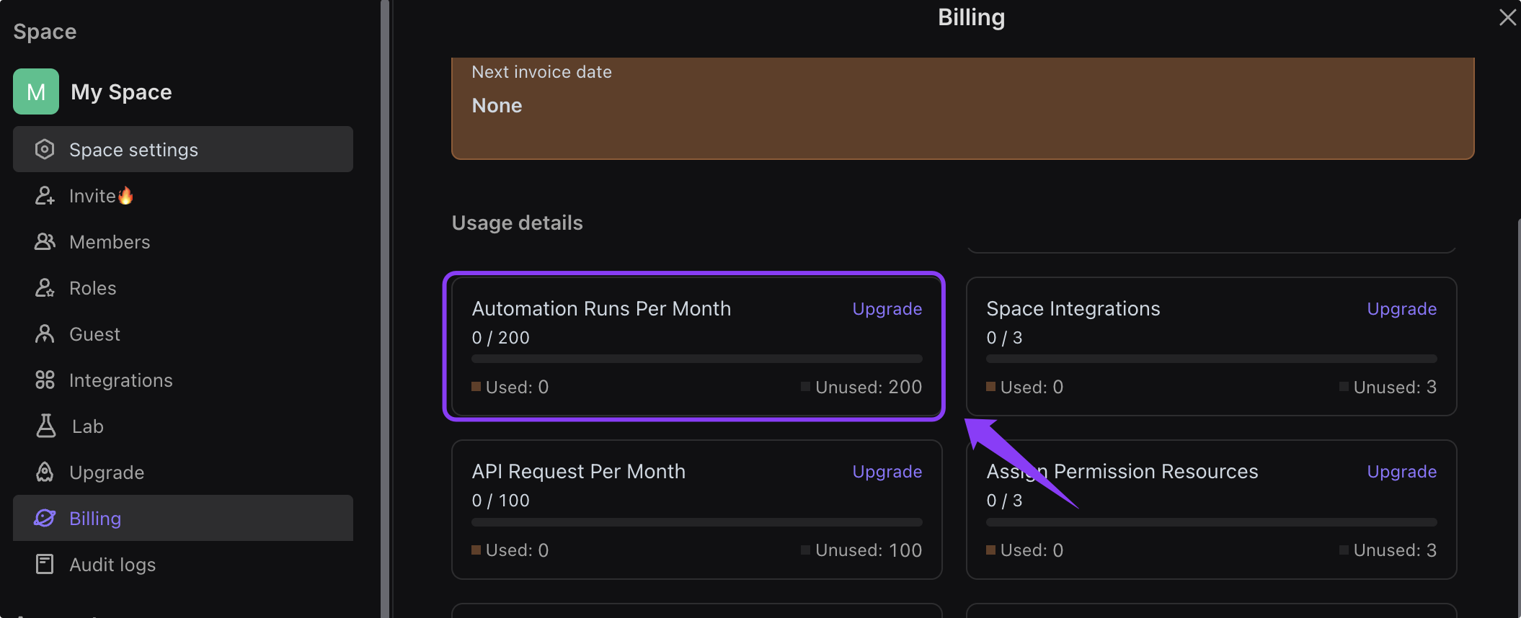The width and height of the screenshot is (1521, 618).
Task: Close the Billing dialog
Action: 1507,17
